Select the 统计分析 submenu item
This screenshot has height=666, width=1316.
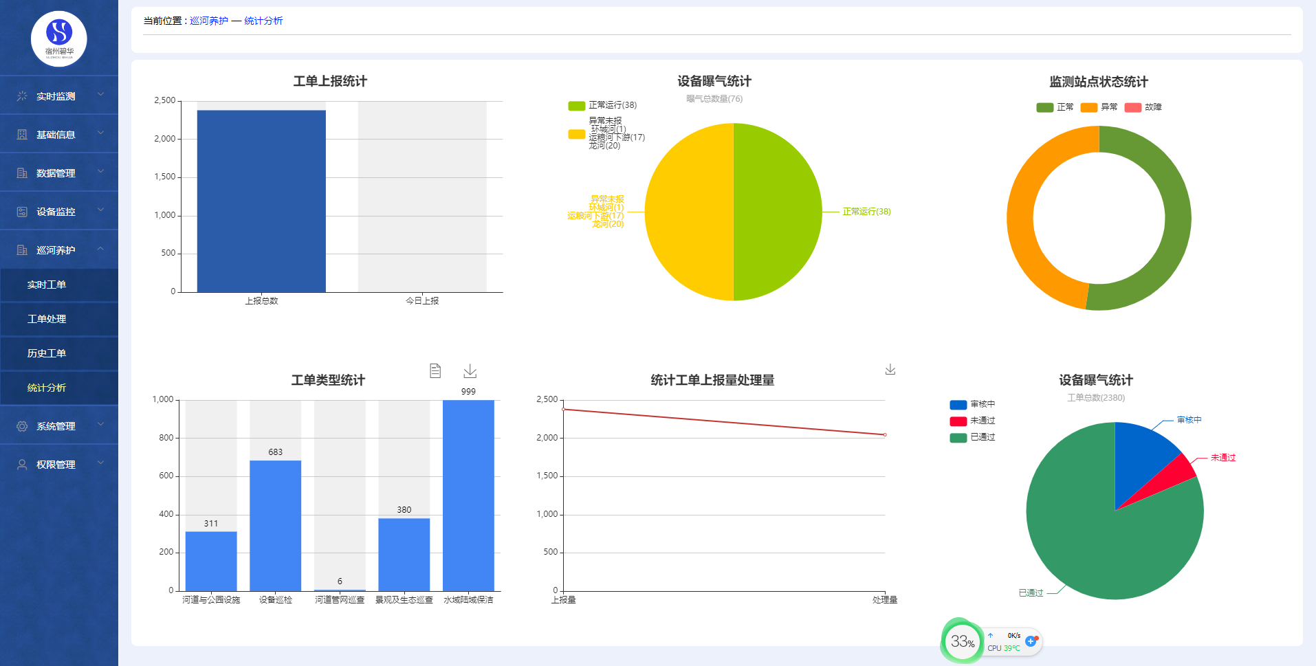[x=59, y=388]
